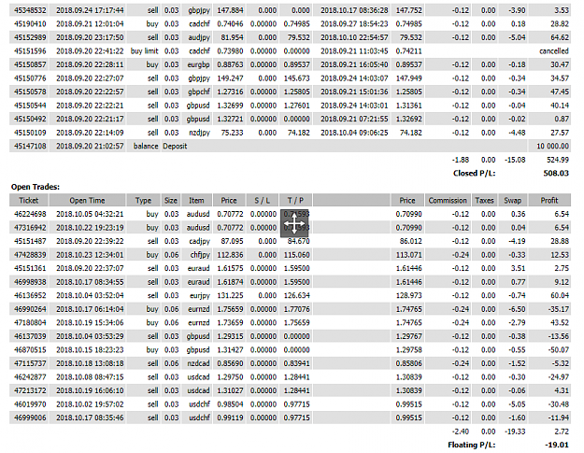Viewport: 584px width, 453px height.
Task: Click the 'buy limit' order type cell
Action: [x=145, y=51]
